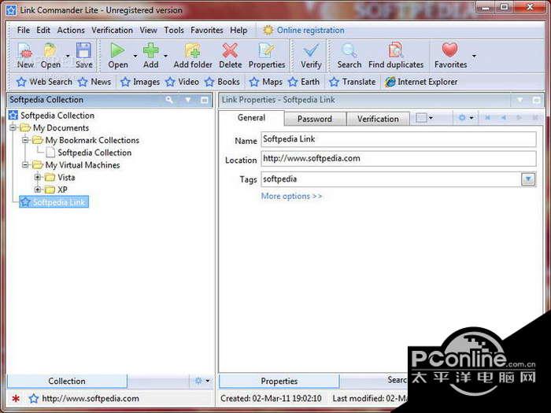Screen dimensions: 551x413
Task: Save the collection with Save icon
Action: [x=84, y=50]
